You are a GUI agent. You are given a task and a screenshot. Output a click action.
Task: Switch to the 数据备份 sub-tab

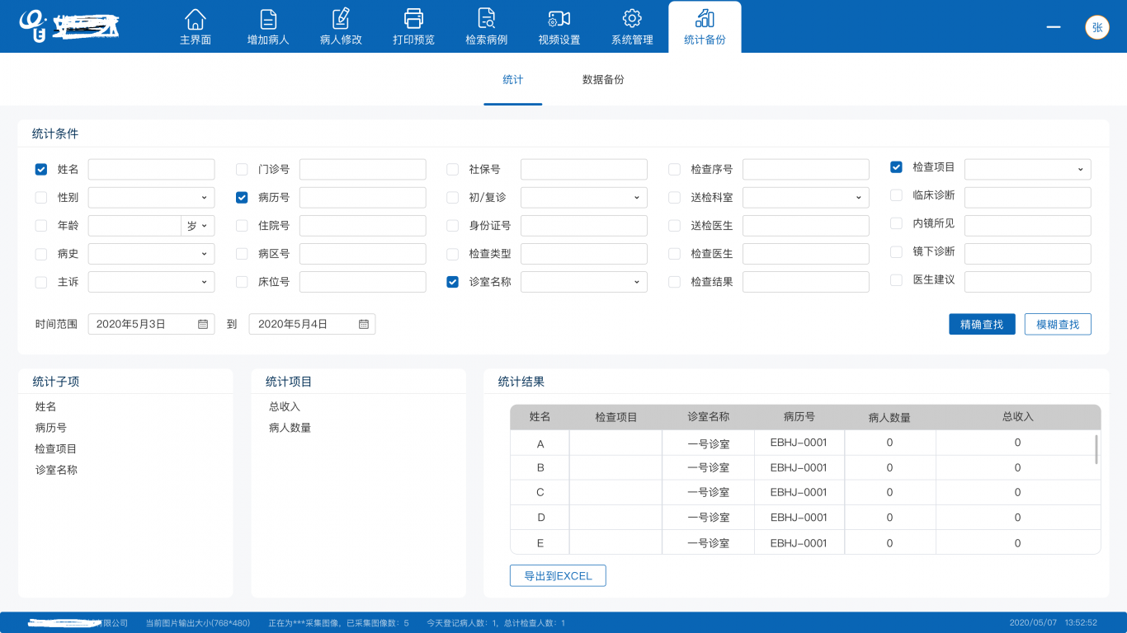click(x=603, y=80)
